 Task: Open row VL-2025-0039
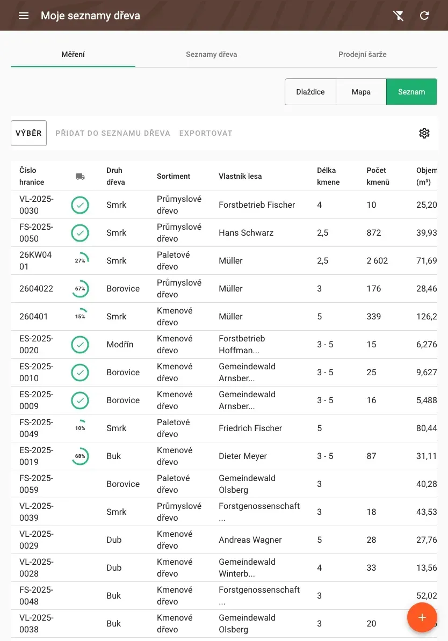point(224,512)
